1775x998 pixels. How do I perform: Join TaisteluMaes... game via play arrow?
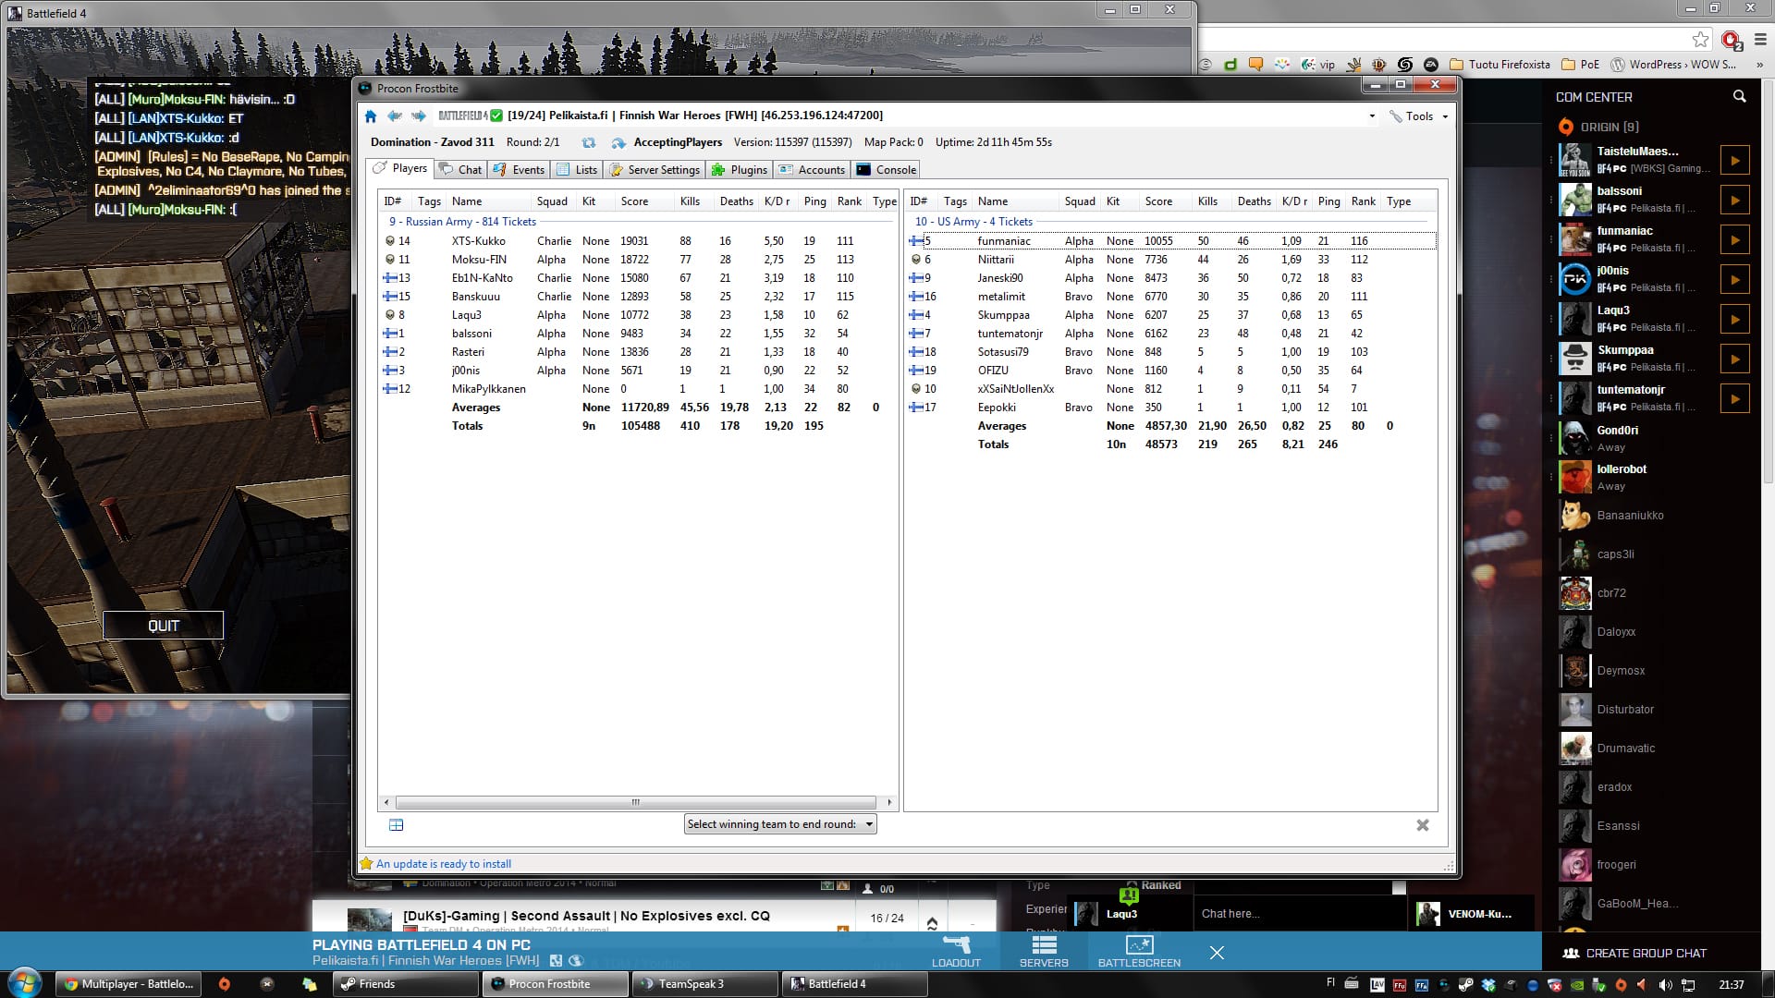coord(1734,160)
